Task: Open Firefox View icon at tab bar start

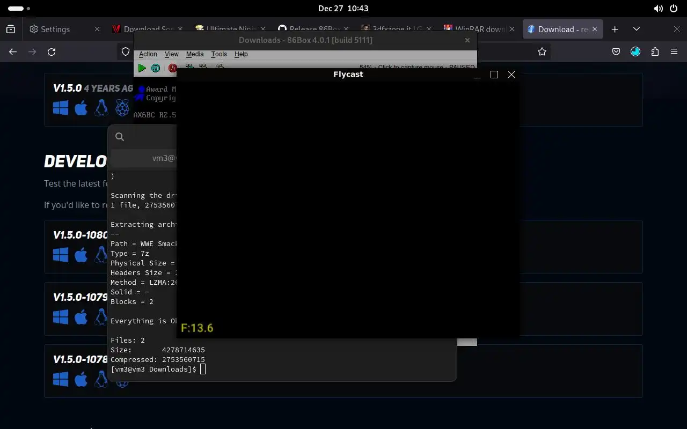Action: pyautogui.click(x=11, y=29)
